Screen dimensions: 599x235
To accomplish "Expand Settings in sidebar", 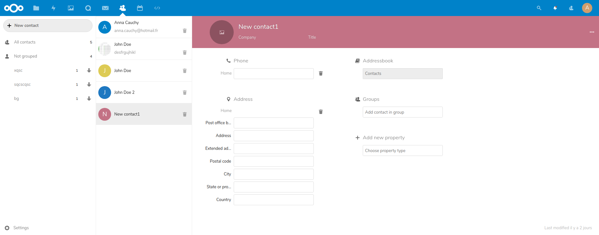I will pyautogui.click(x=21, y=228).
